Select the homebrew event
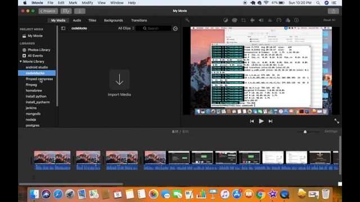360x202 pixels. click(34, 90)
